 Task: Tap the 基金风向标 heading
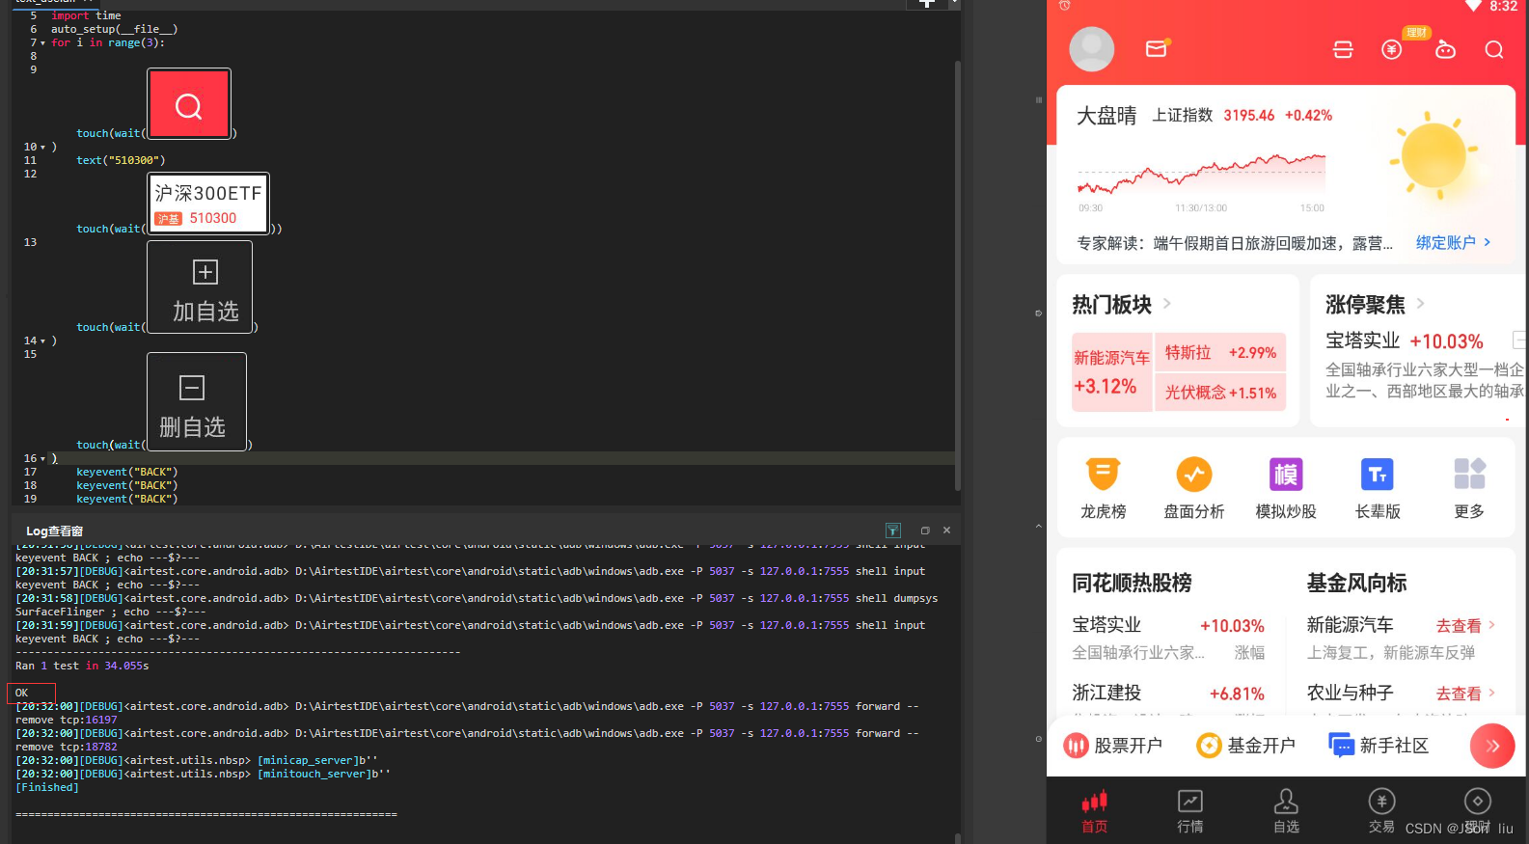point(1356,583)
